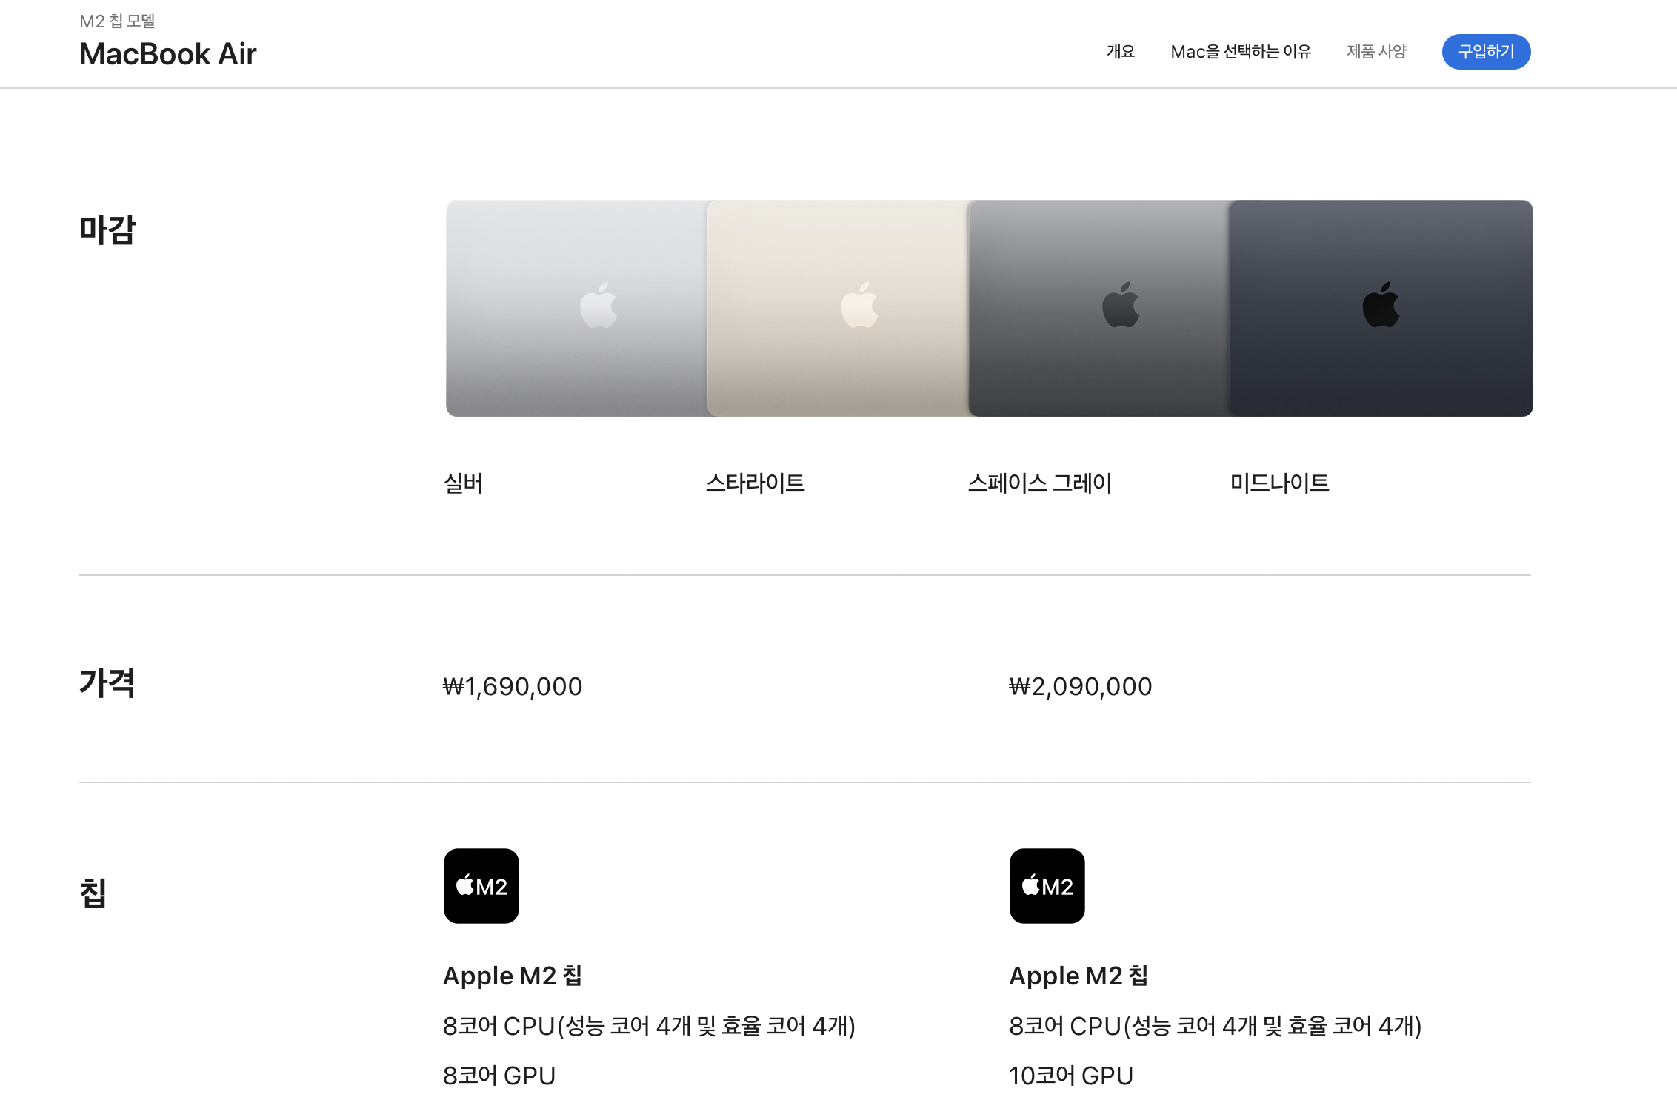Click the MacBook Air title link
This screenshot has height=1097, width=1677.
pos(168,54)
